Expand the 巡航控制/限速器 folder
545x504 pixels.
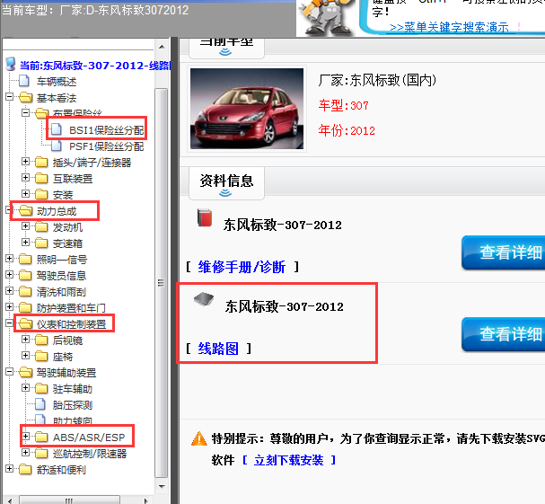(25, 452)
